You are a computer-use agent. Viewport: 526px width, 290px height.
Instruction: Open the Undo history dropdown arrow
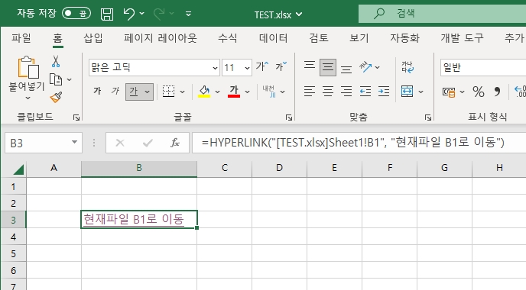pos(142,14)
